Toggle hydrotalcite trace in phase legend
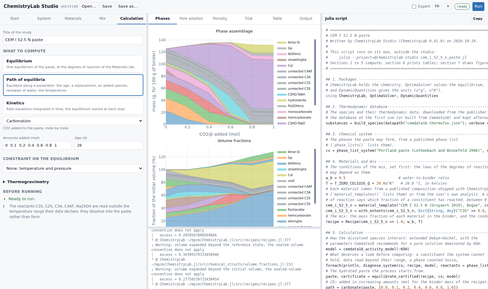This screenshot has height=289, width=488. [292, 100]
